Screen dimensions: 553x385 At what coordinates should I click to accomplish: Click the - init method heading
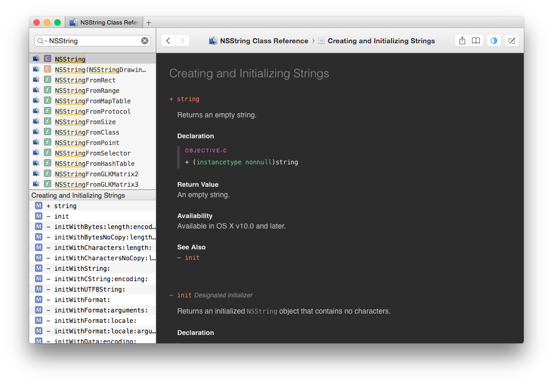[x=180, y=295]
